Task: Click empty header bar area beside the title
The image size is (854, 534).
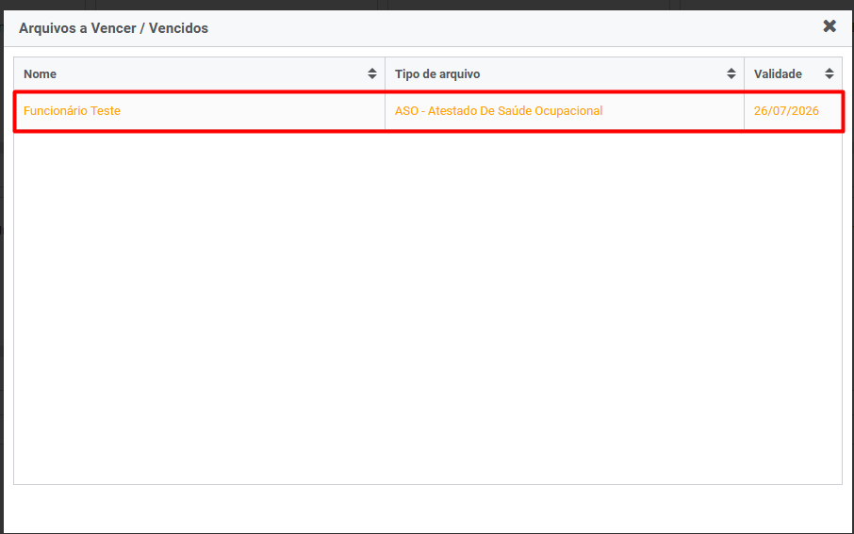Action: pyautogui.click(x=512, y=28)
